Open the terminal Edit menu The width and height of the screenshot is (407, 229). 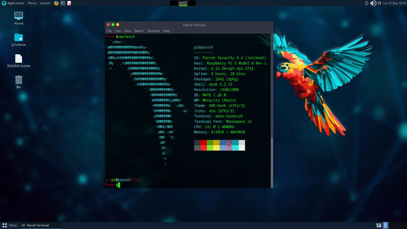tap(118, 31)
